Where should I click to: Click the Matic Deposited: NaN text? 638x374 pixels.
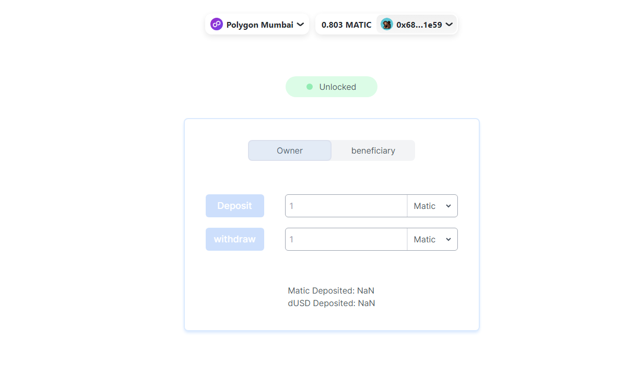pyautogui.click(x=331, y=290)
